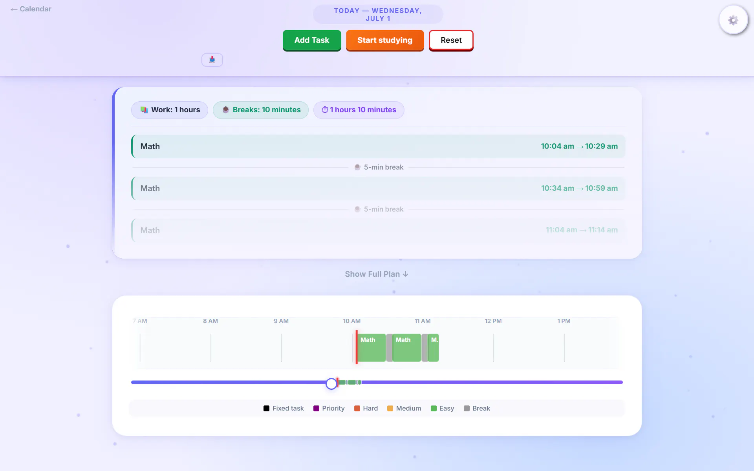Click the first Math block in the timeline
The image size is (754, 471).
pos(372,348)
